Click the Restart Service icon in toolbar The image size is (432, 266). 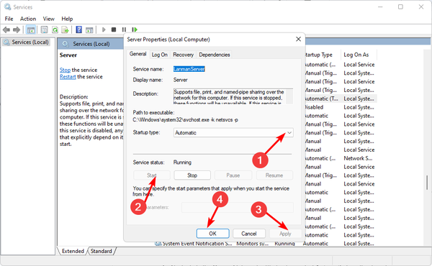[135, 29]
